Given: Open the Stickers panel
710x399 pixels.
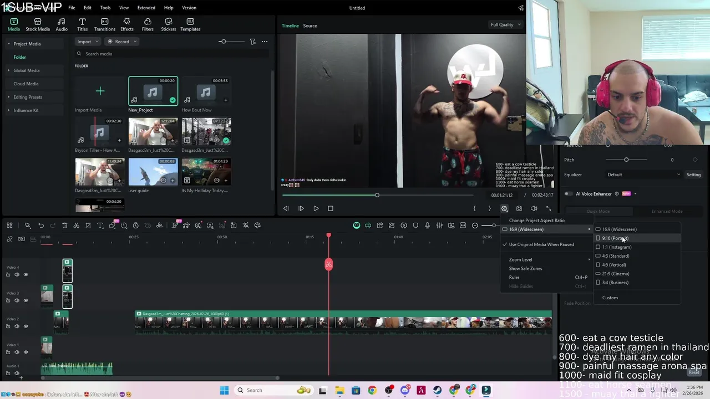Looking at the screenshot, I should click(169, 24).
